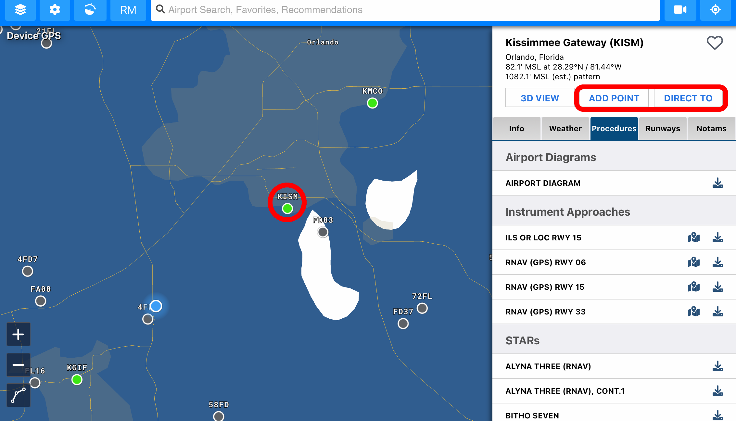Open the map layers menu
This screenshot has height=421, width=736.
click(20, 10)
